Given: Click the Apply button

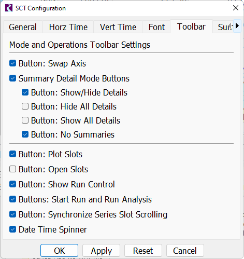Looking at the screenshot, I should coord(102,251).
